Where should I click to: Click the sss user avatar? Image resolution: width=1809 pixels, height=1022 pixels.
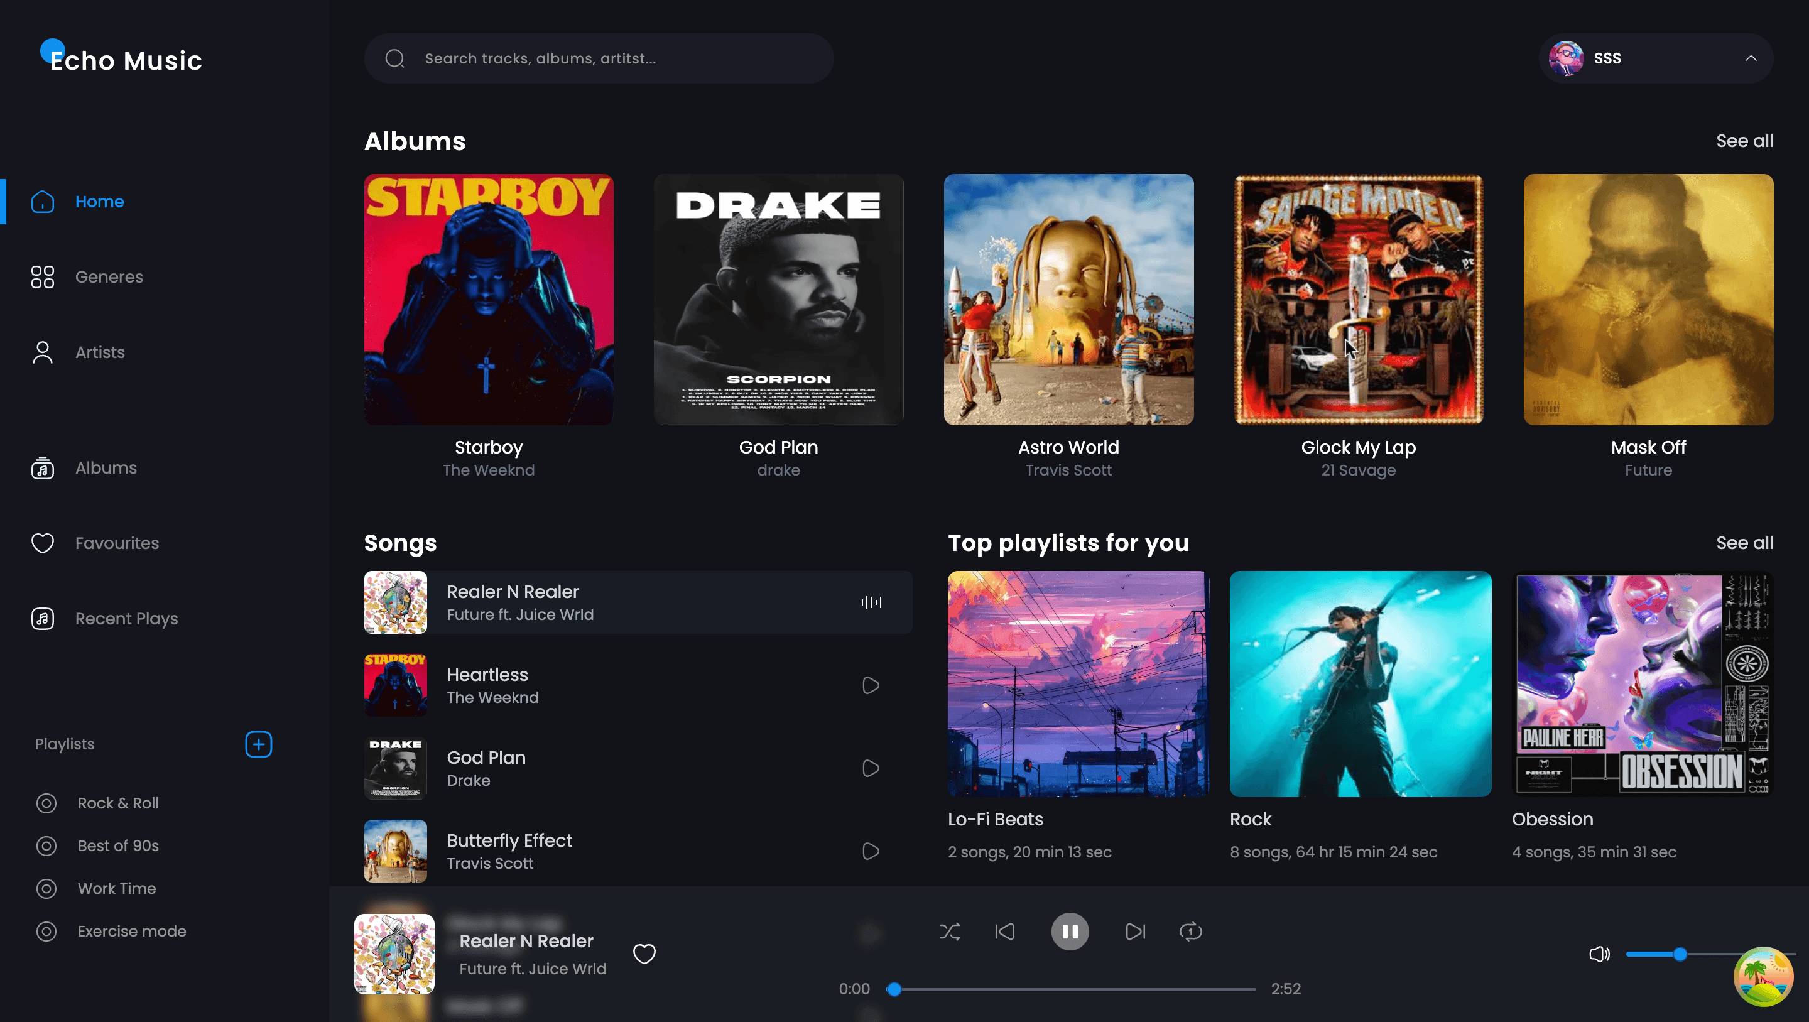tap(1565, 58)
